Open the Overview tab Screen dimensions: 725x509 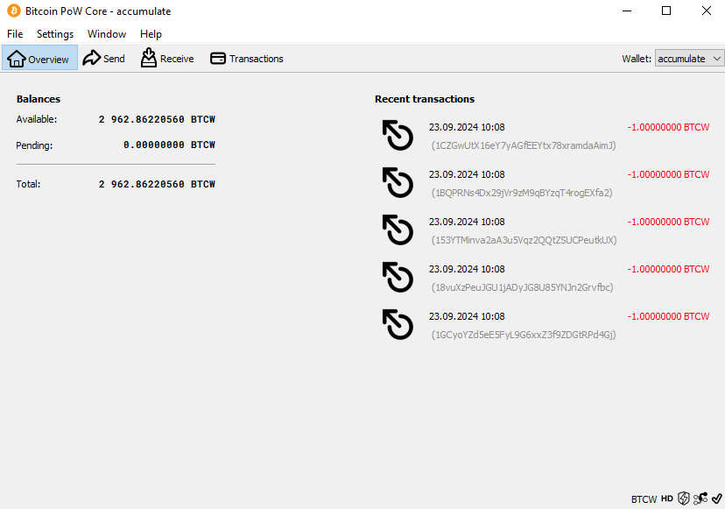tap(39, 59)
